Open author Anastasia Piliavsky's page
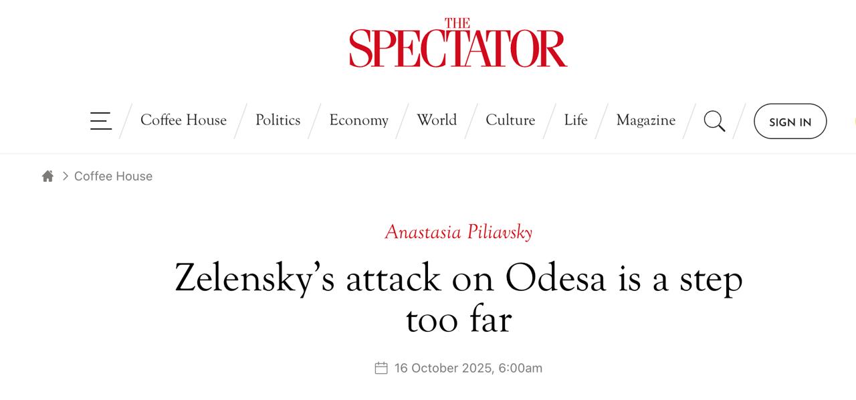This screenshot has width=856, height=400. pyautogui.click(x=458, y=232)
